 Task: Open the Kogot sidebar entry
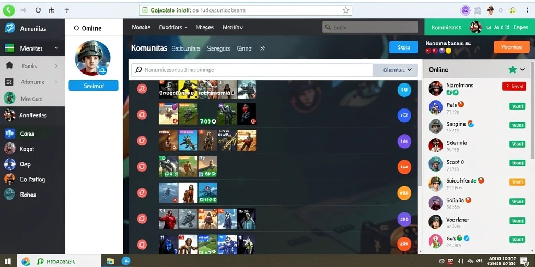click(32, 149)
